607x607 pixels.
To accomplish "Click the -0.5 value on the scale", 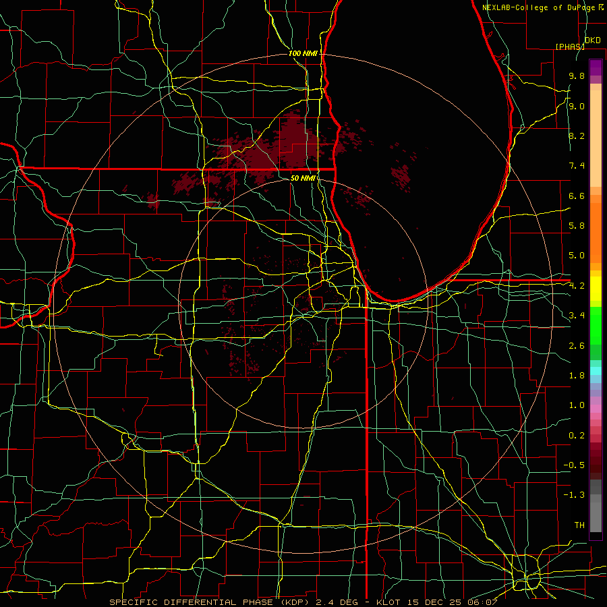I will point(574,465).
